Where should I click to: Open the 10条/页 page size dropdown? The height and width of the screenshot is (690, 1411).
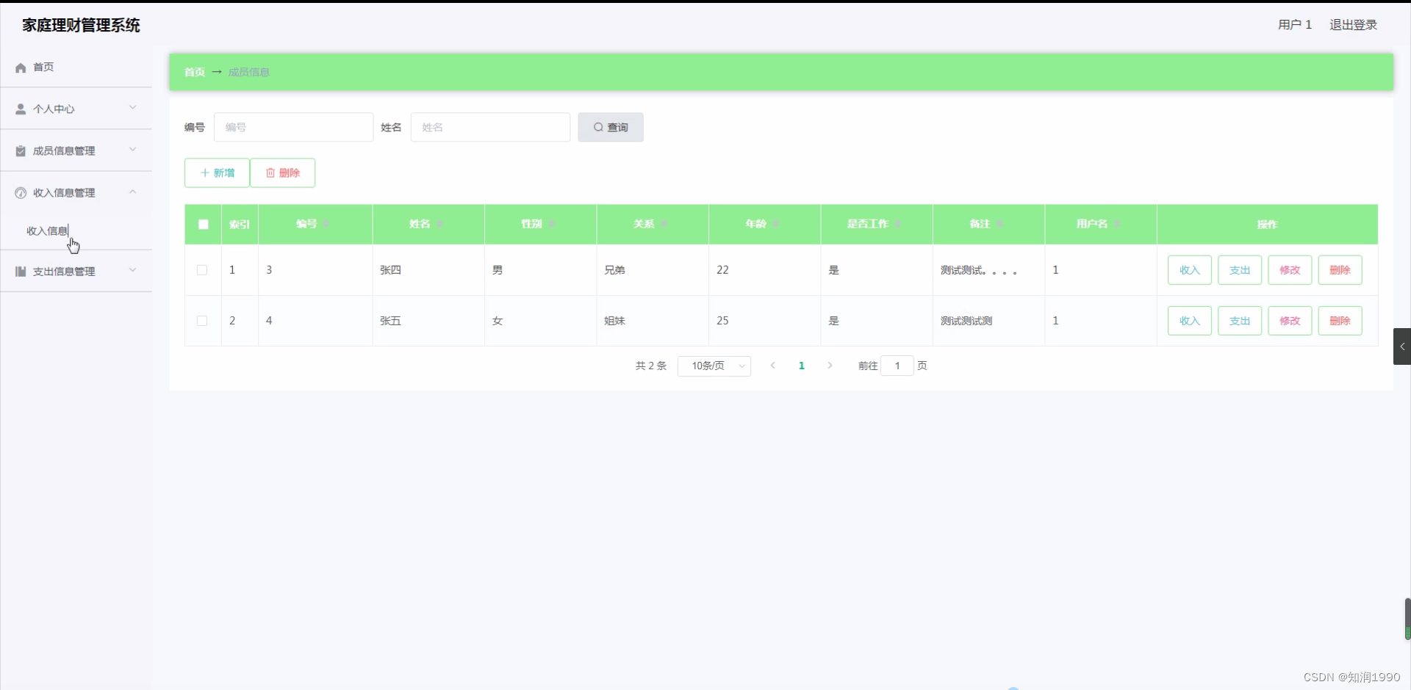pyautogui.click(x=714, y=366)
